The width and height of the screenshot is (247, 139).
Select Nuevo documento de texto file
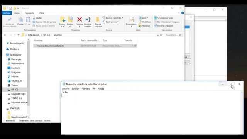click(85, 46)
